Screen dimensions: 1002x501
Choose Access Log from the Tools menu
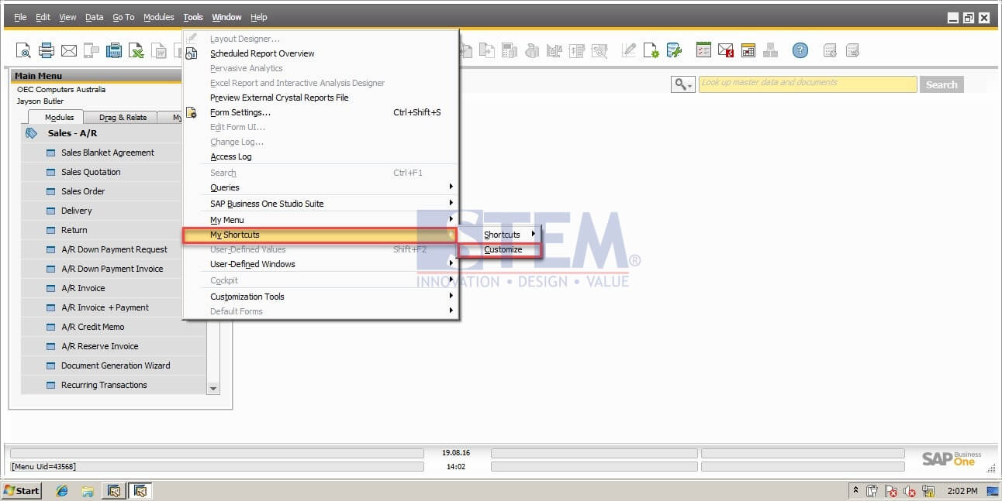(x=231, y=156)
